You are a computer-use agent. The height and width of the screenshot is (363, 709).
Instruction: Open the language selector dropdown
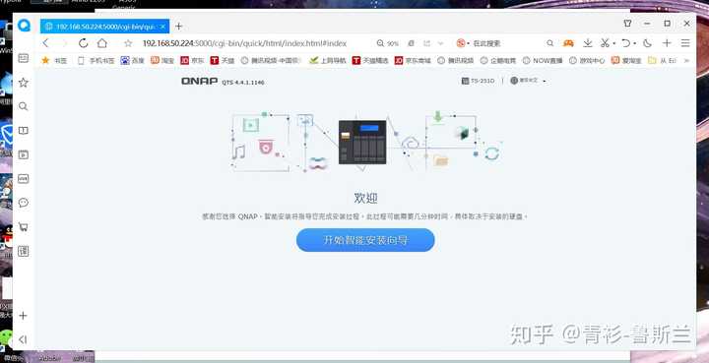tap(528, 81)
